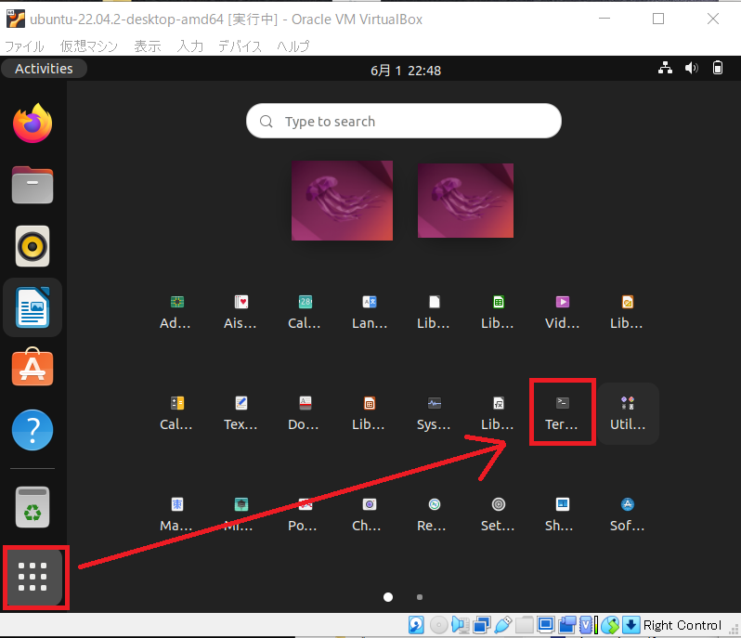Select the left workspace thumbnail
The image size is (741, 638).
[x=342, y=200]
